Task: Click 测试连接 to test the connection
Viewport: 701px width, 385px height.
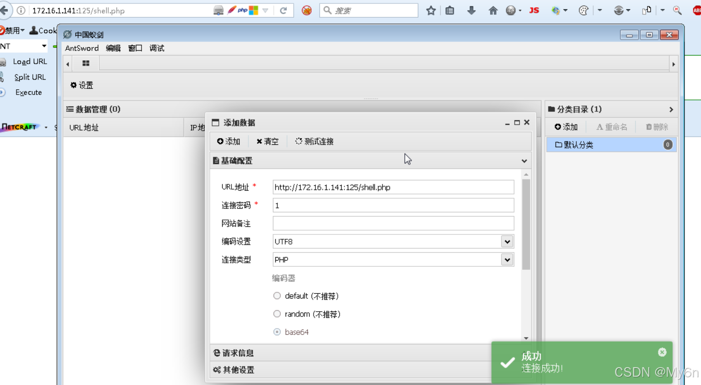Action: (x=315, y=141)
